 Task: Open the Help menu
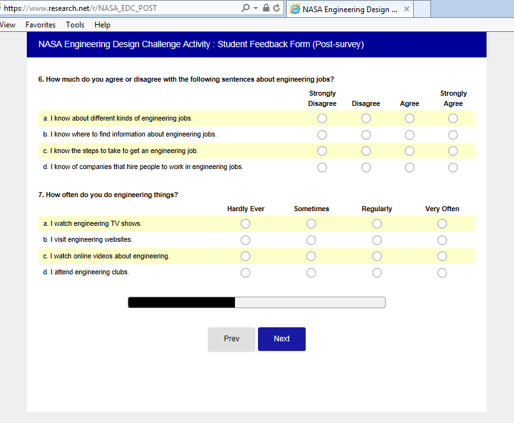[102, 25]
